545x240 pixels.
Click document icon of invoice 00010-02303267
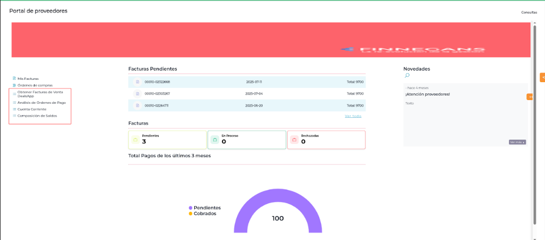137,93
